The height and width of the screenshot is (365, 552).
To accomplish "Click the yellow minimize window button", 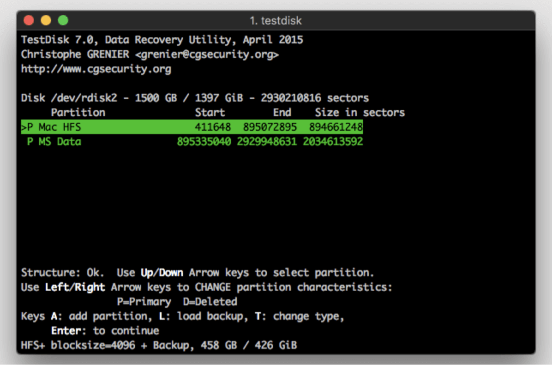I will [46, 20].
